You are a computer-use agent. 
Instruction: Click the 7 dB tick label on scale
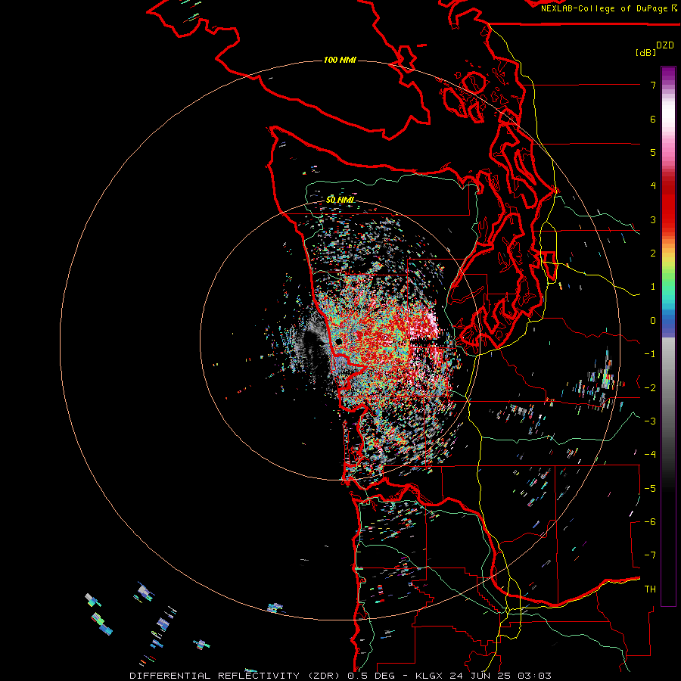pyautogui.click(x=653, y=85)
